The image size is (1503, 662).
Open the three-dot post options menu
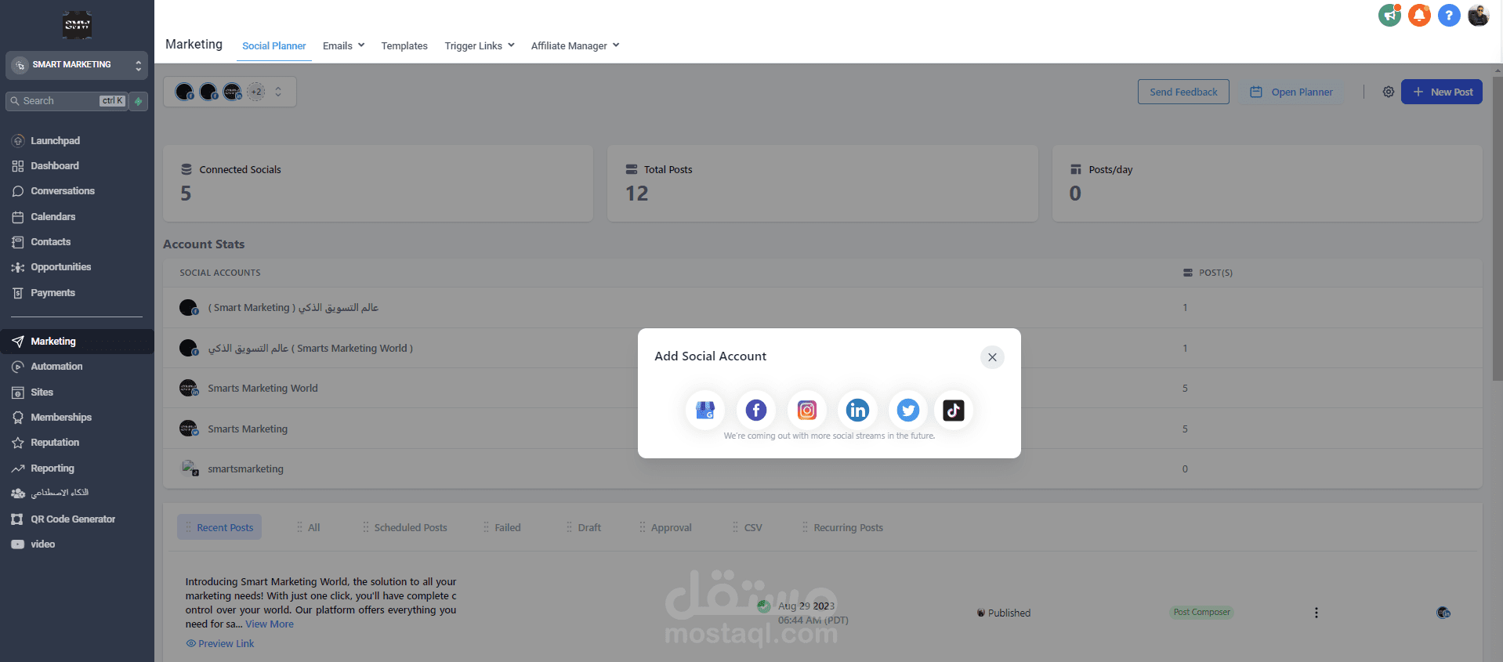coord(1316,613)
